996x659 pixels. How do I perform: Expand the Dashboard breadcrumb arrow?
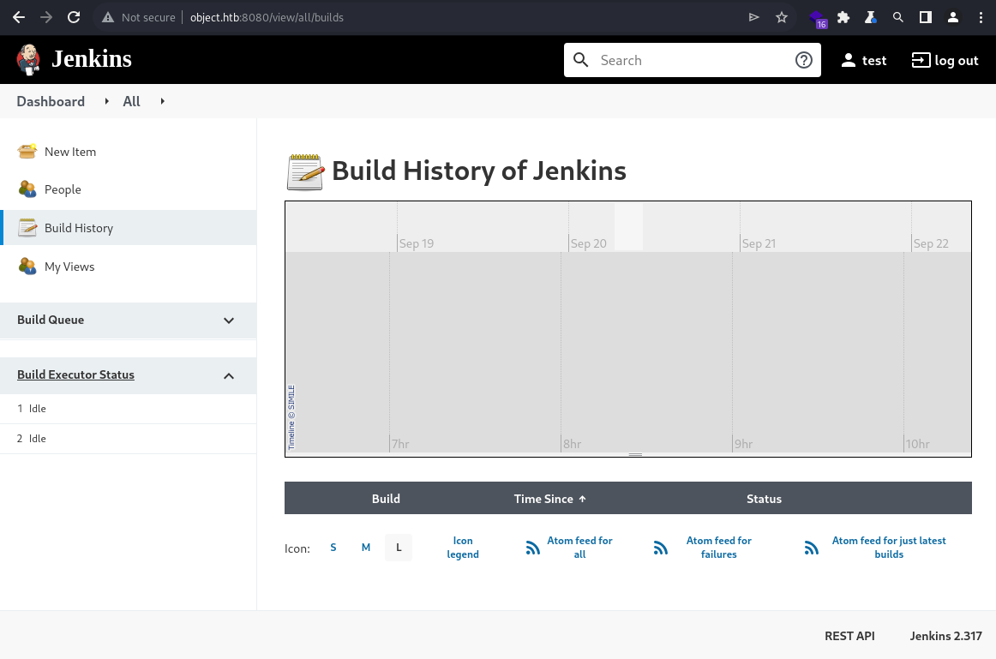(x=106, y=101)
